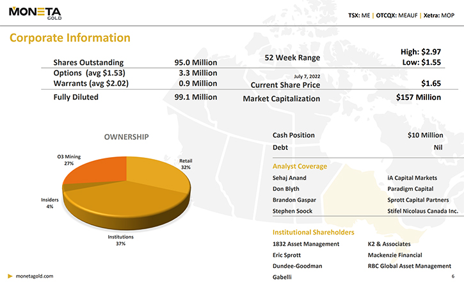Click analyst name 'Stephen Soock'

click(292, 212)
